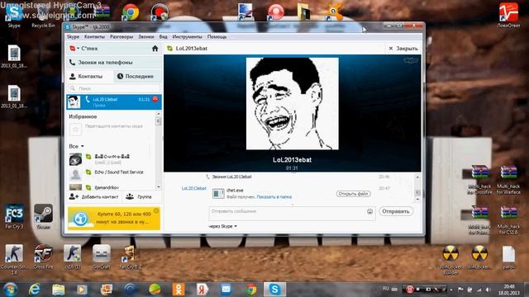Close the yellow Skype ad banner

click(x=156, y=211)
